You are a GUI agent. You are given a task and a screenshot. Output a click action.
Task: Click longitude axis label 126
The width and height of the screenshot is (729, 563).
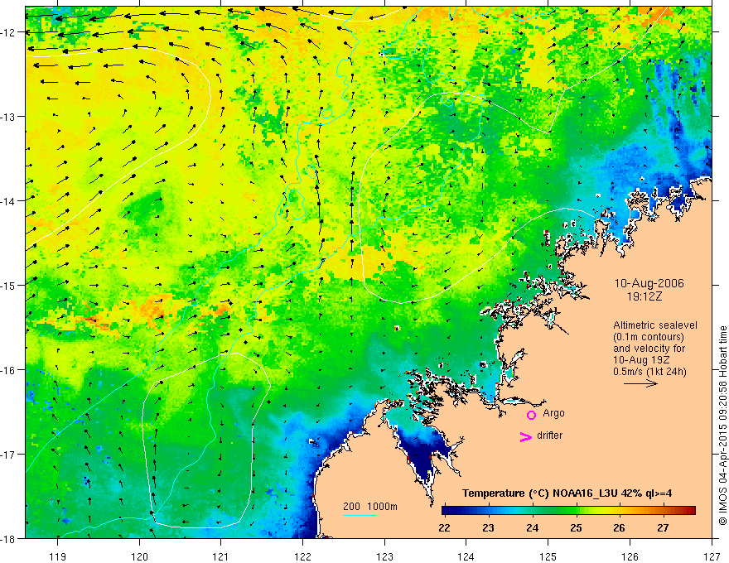pyautogui.click(x=630, y=556)
